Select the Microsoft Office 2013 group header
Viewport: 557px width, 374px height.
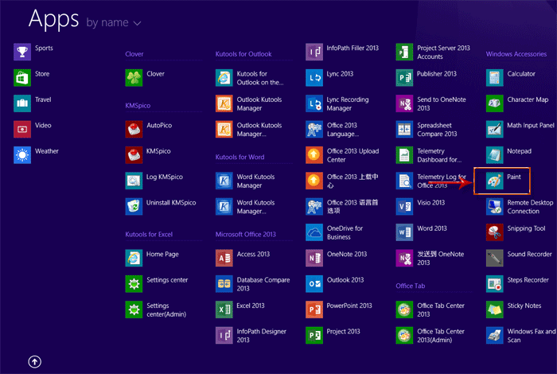(x=245, y=235)
